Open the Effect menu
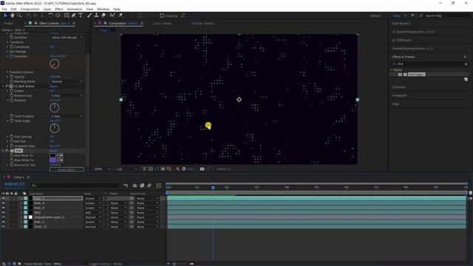Screen dimensions: 473x266 pos(59,9)
